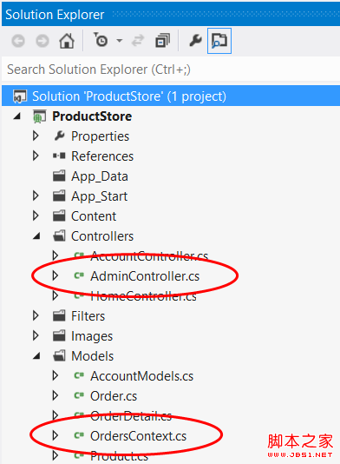
Task: Open Pending Changes Filter clock icon
Action: tap(101, 40)
